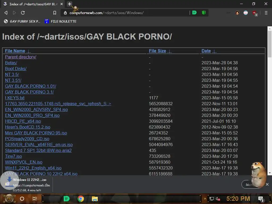This screenshot has height=204, width=272.
Task: Open Standard 7 SP1 32bit IBW.iso.aria2
Action: pos(38,150)
